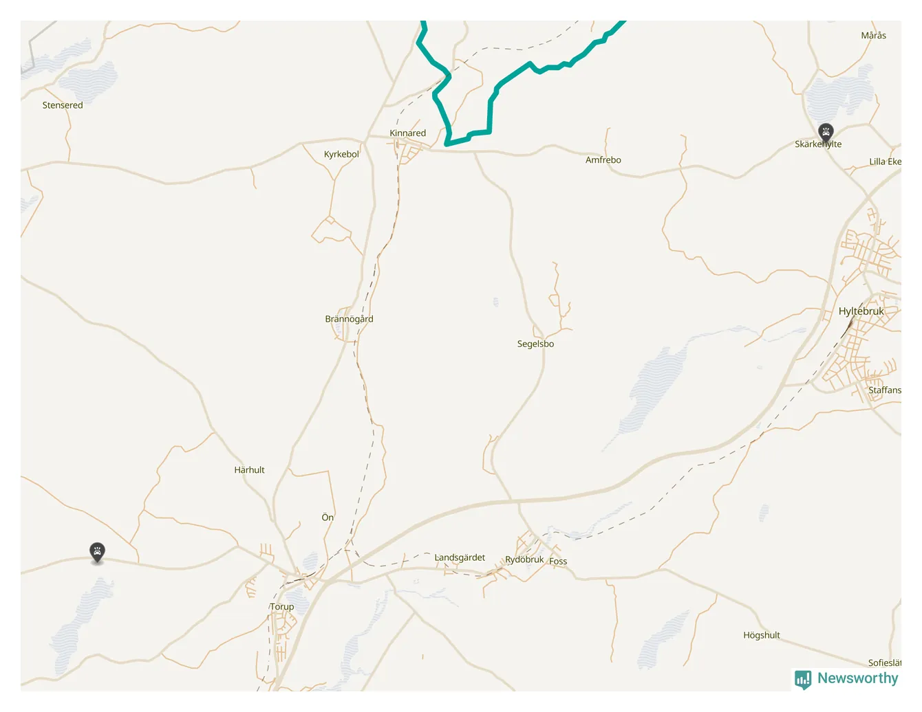The width and height of the screenshot is (922, 712).
Task: Click the Härhult place label
Action: click(x=249, y=470)
